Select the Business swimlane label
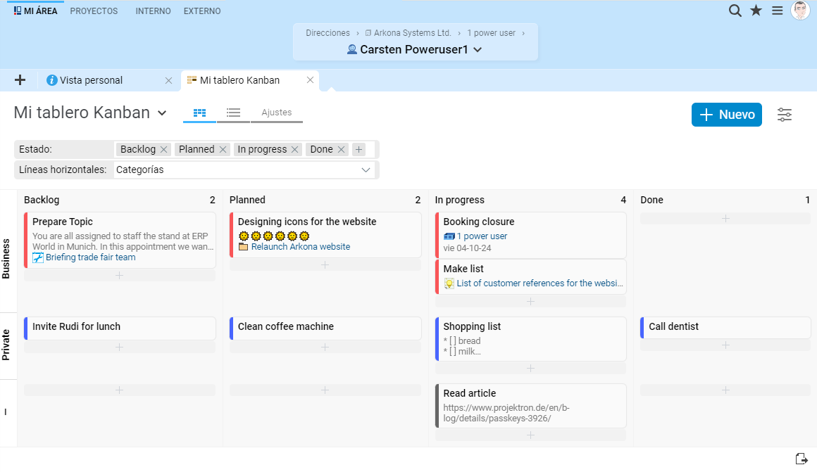The image size is (817, 472). point(6,258)
